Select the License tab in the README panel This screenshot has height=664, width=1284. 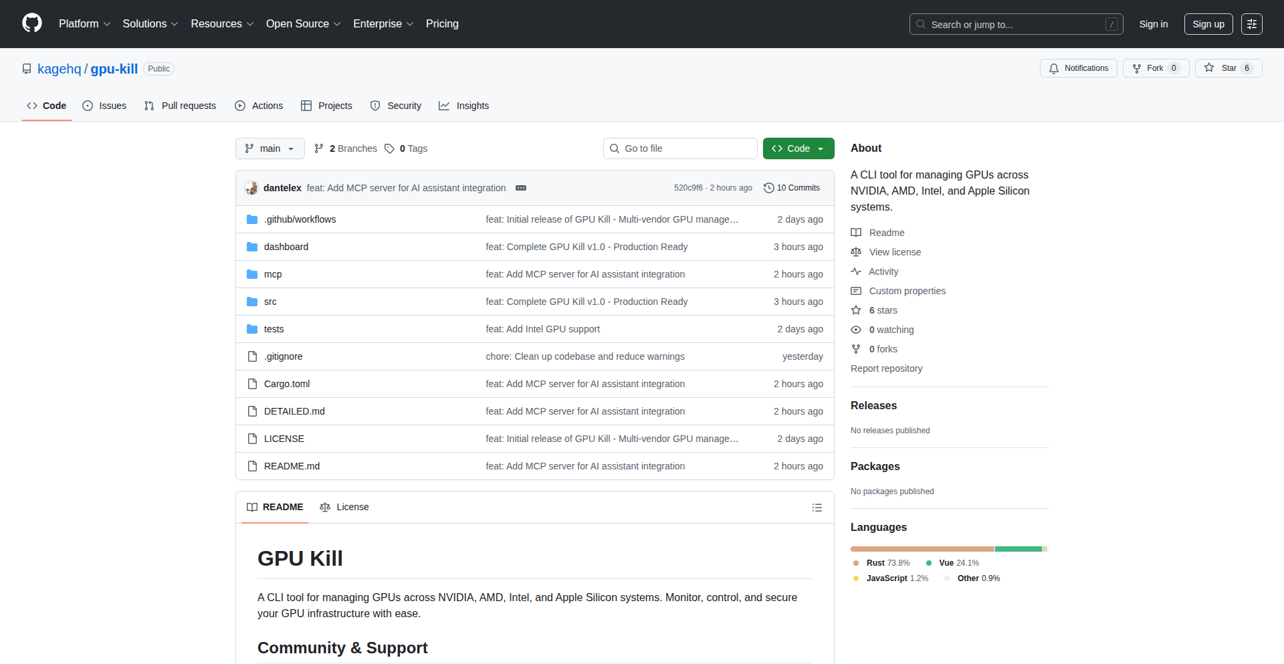(x=344, y=507)
